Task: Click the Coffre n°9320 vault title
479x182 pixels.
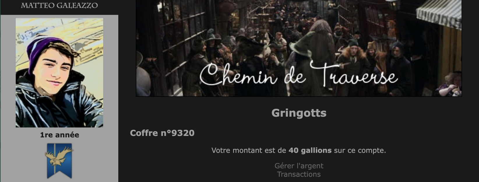Action: click(162, 133)
